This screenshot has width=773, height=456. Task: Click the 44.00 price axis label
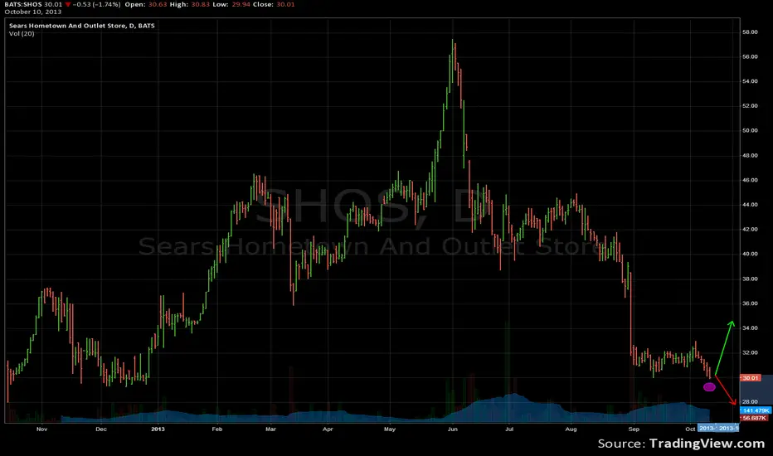750,205
